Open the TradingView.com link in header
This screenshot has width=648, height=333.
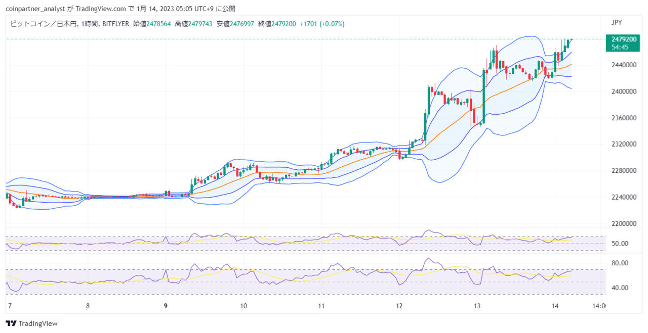tap(98, 9)
